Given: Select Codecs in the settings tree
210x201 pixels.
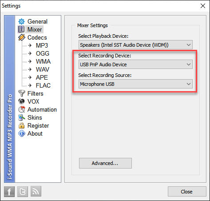Looking at the screenshot, I should point(37,37).
